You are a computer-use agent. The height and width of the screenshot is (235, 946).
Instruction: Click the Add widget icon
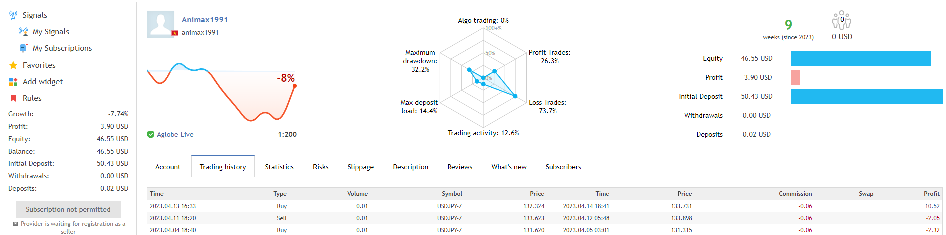tap(13, 82)
